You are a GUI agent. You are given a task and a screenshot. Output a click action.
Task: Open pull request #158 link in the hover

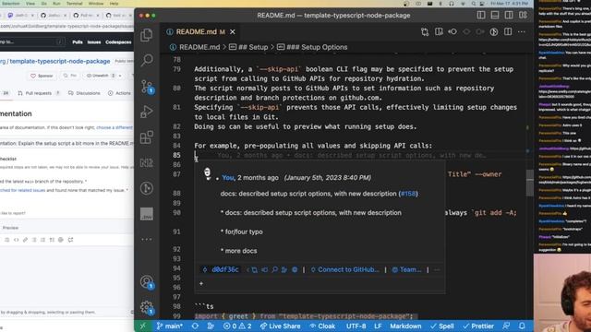408,194
